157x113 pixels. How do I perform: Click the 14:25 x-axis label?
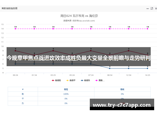(148, 75)
